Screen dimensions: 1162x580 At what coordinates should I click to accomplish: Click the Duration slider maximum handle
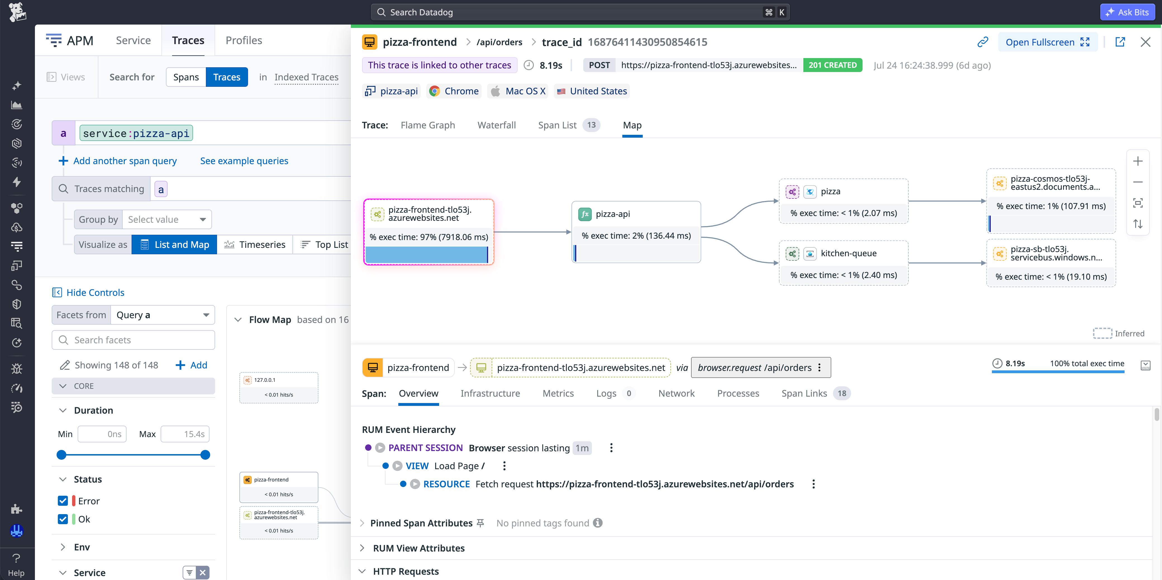[x=205, y=455]
